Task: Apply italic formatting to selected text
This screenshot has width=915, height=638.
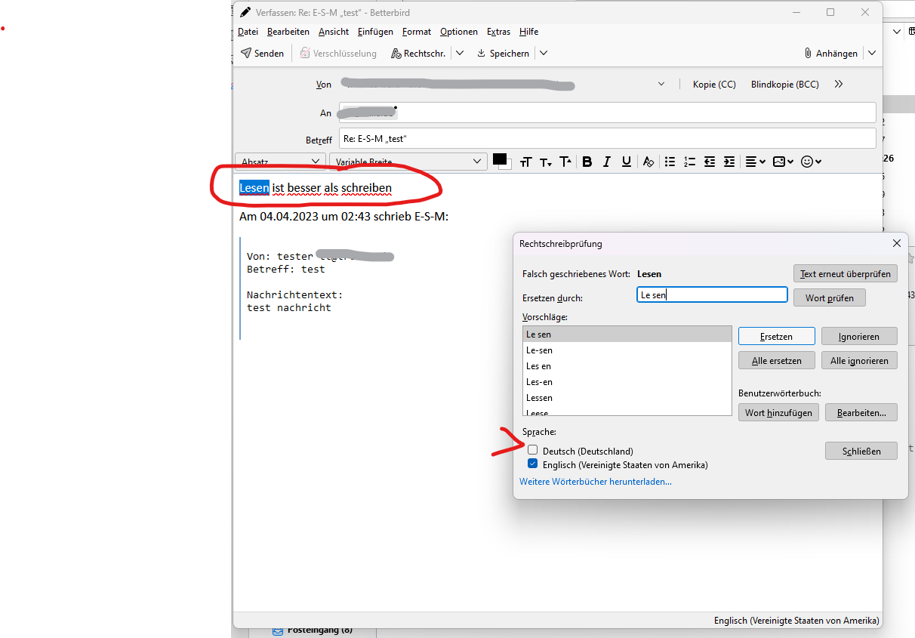Action: click(x=606, y=161)
